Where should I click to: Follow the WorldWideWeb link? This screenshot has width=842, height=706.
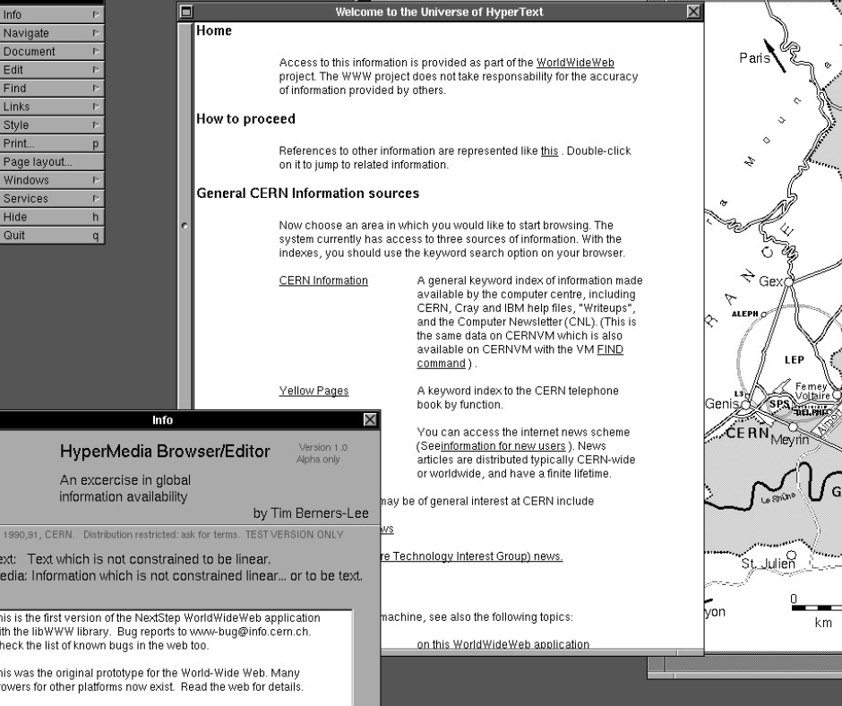[575, 63]
